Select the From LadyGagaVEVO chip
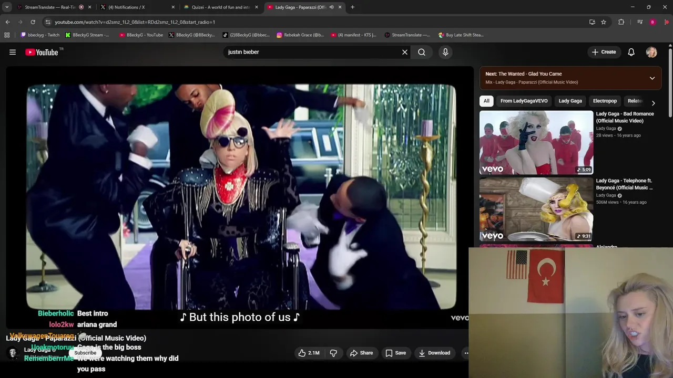 [524, 101]
